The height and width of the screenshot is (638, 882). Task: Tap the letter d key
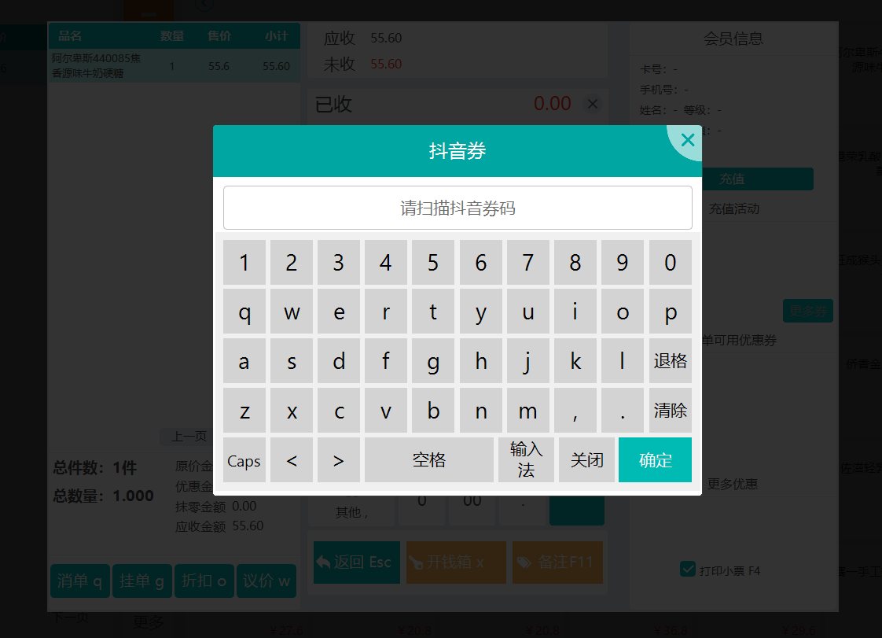point(339,361)
